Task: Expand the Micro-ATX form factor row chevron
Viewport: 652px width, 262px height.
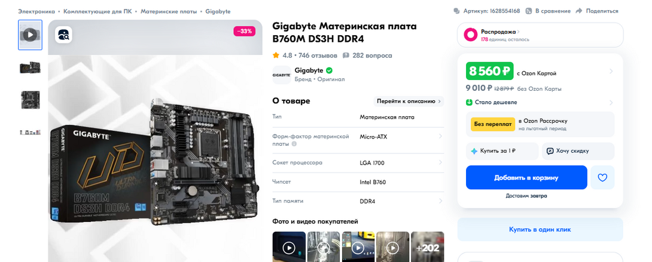Action: [440, 137]
